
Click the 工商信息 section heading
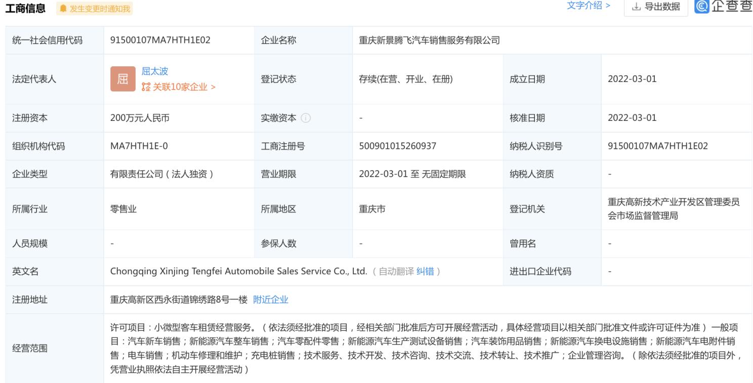pos(25,9)
